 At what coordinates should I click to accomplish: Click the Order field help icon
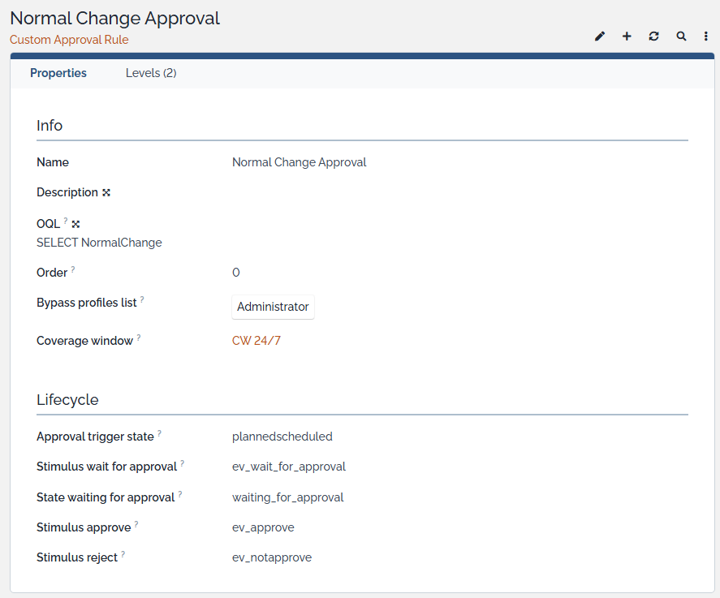point(73,269)
